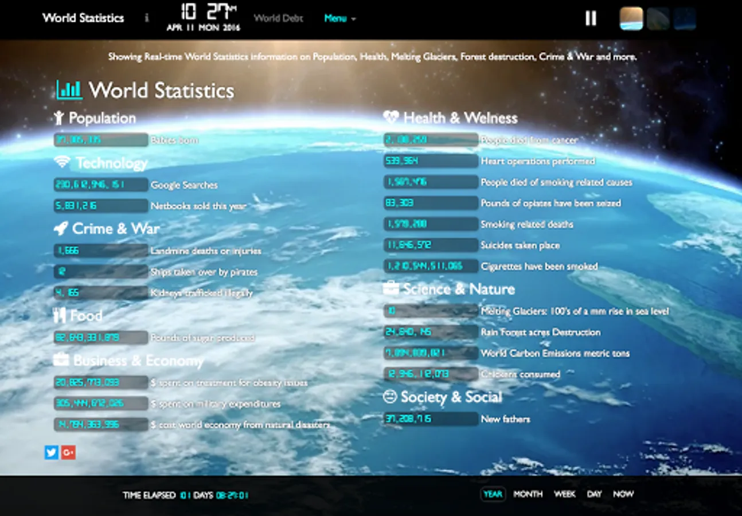Click the Population section heading

[x=102, y=118]
